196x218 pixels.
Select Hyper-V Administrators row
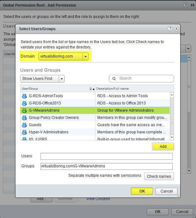(x=95, y=132)
